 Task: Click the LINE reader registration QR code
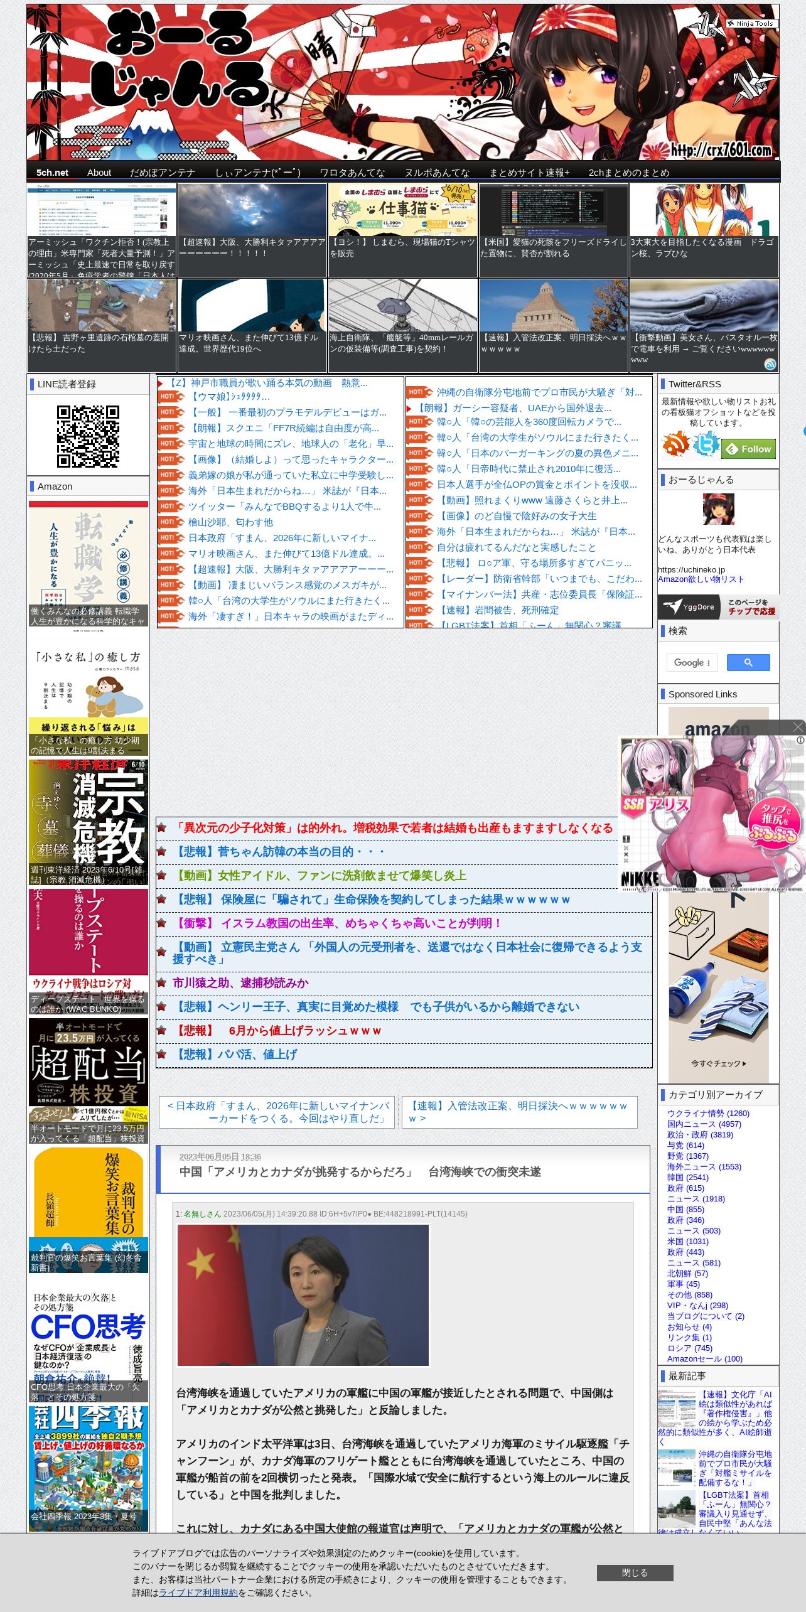tap(88, 436)
